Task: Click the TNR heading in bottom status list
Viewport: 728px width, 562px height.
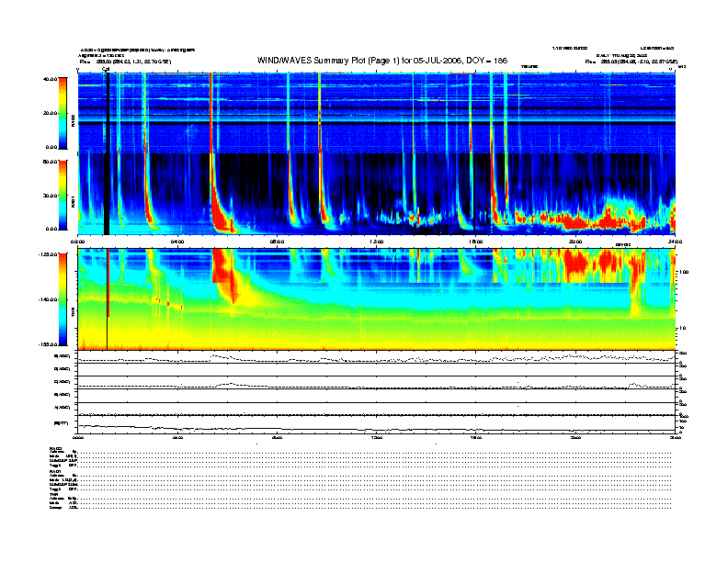Action: click(52, 494)
